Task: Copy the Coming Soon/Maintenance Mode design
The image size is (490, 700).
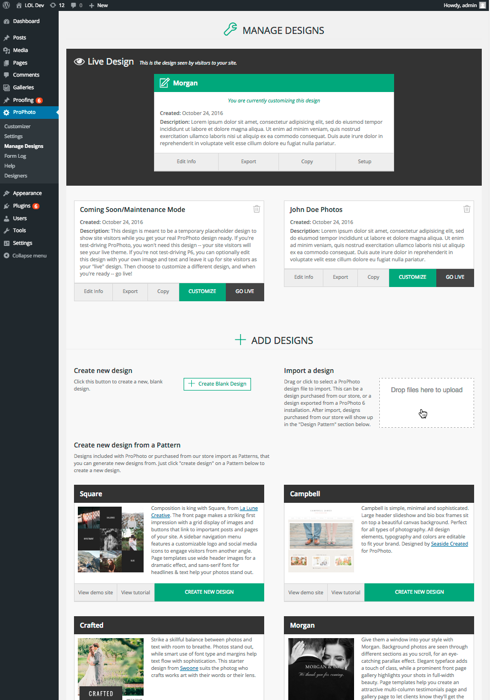Action: point(163,292)
